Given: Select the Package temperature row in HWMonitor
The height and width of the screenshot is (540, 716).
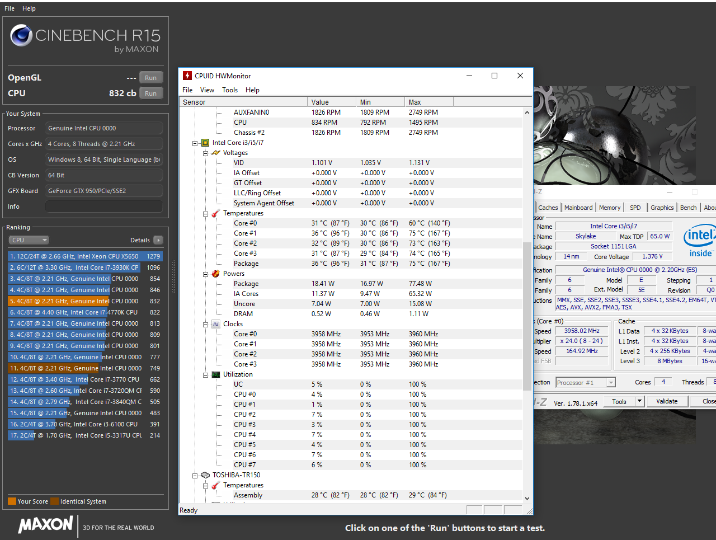Looking at the screenshot, I should pyautogui.click(x=351, y=264).
